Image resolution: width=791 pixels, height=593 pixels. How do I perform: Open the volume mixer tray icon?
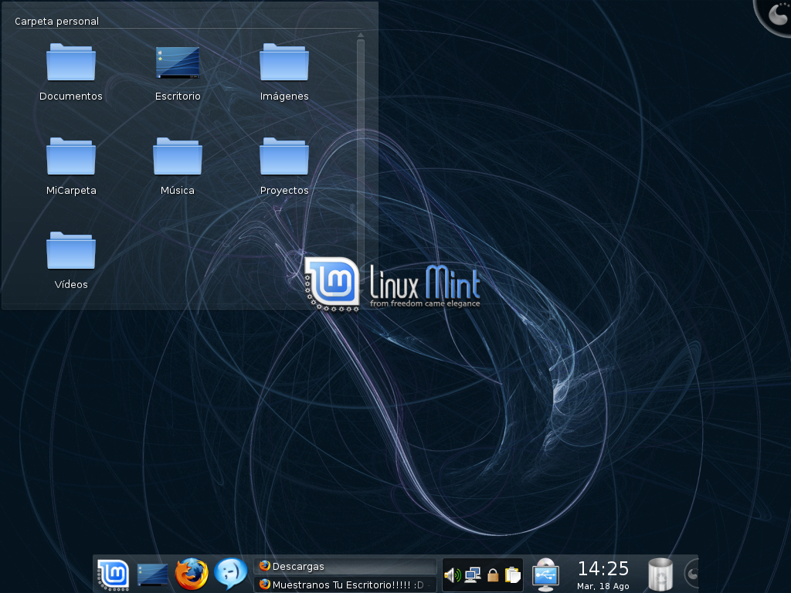click(453, 574)
